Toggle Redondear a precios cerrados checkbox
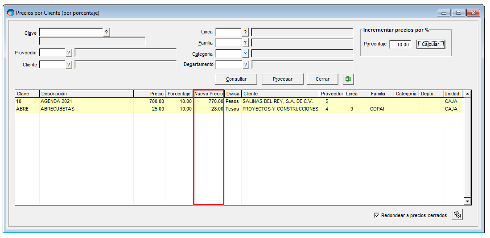 click(x=377, y=215)
